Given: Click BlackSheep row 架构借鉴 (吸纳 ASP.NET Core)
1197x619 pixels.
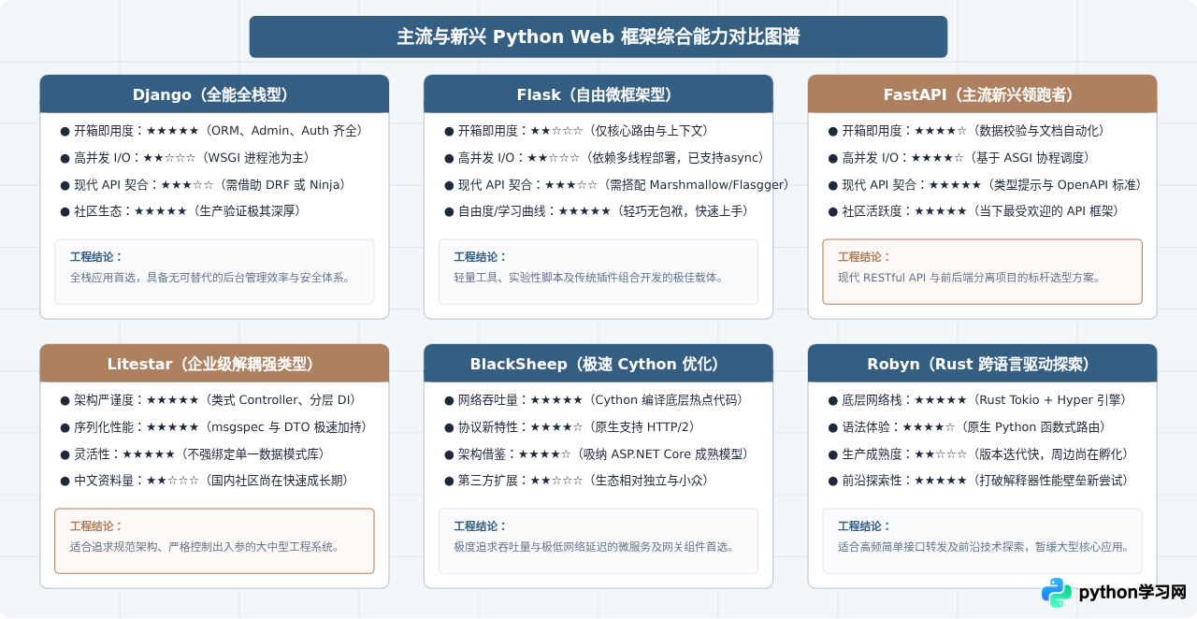Looking at the screenshot, I should 600,454.
